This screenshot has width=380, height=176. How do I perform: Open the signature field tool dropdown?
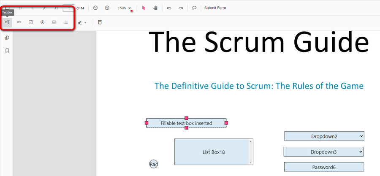[x=82, y=22]
